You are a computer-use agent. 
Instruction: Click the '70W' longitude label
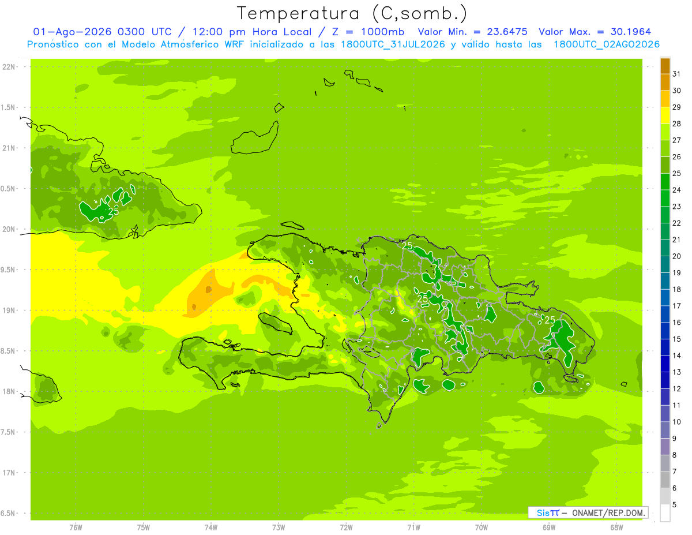482,527
